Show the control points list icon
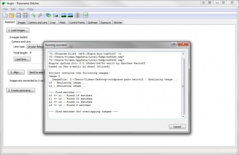The height and width of the screenshot is (155, 239). [77, 15]
